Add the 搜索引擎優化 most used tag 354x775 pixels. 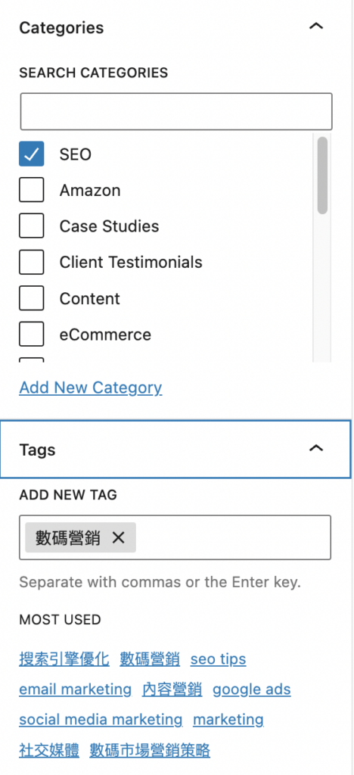point(64,659)
